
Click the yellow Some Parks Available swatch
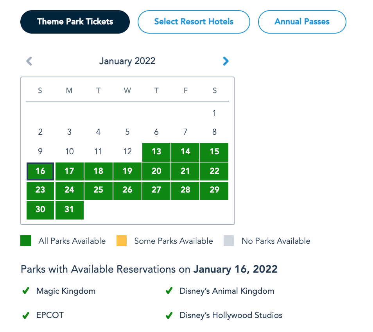tap(122, 241)
